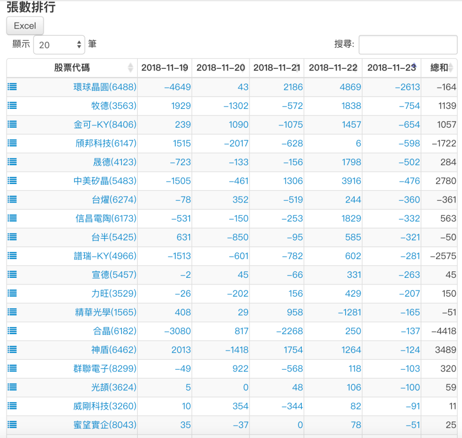
Task: Click the 2018-11-22 column header
Action: pyautogui.click(x=333, y=68)
